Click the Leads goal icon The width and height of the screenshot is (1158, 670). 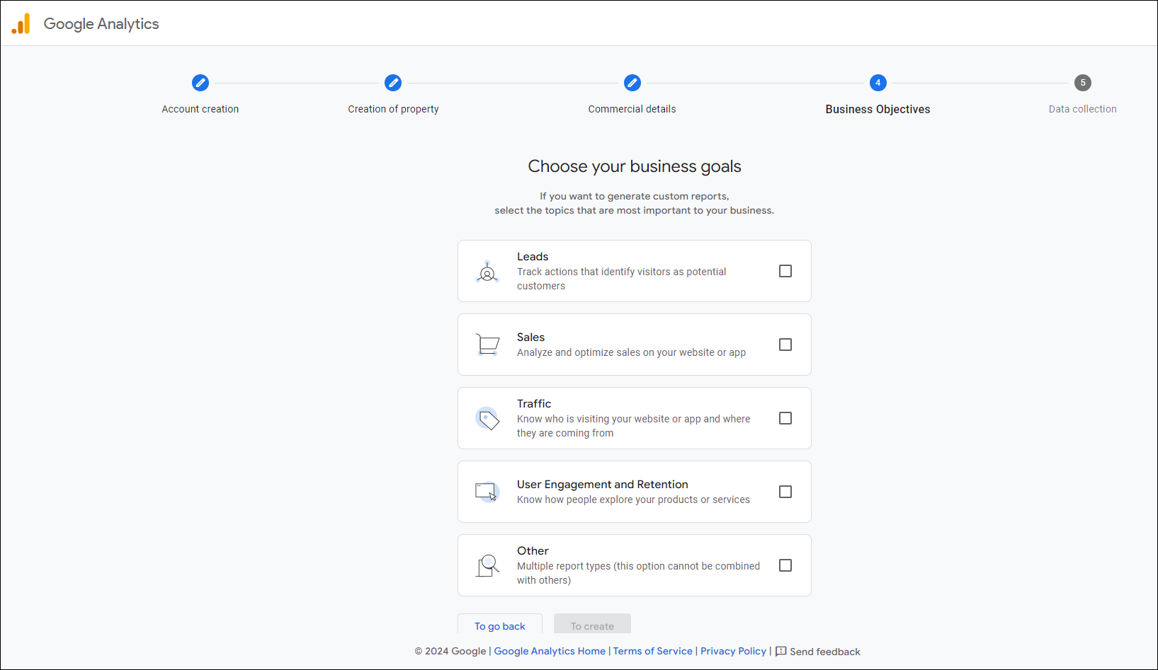point(487,272)
